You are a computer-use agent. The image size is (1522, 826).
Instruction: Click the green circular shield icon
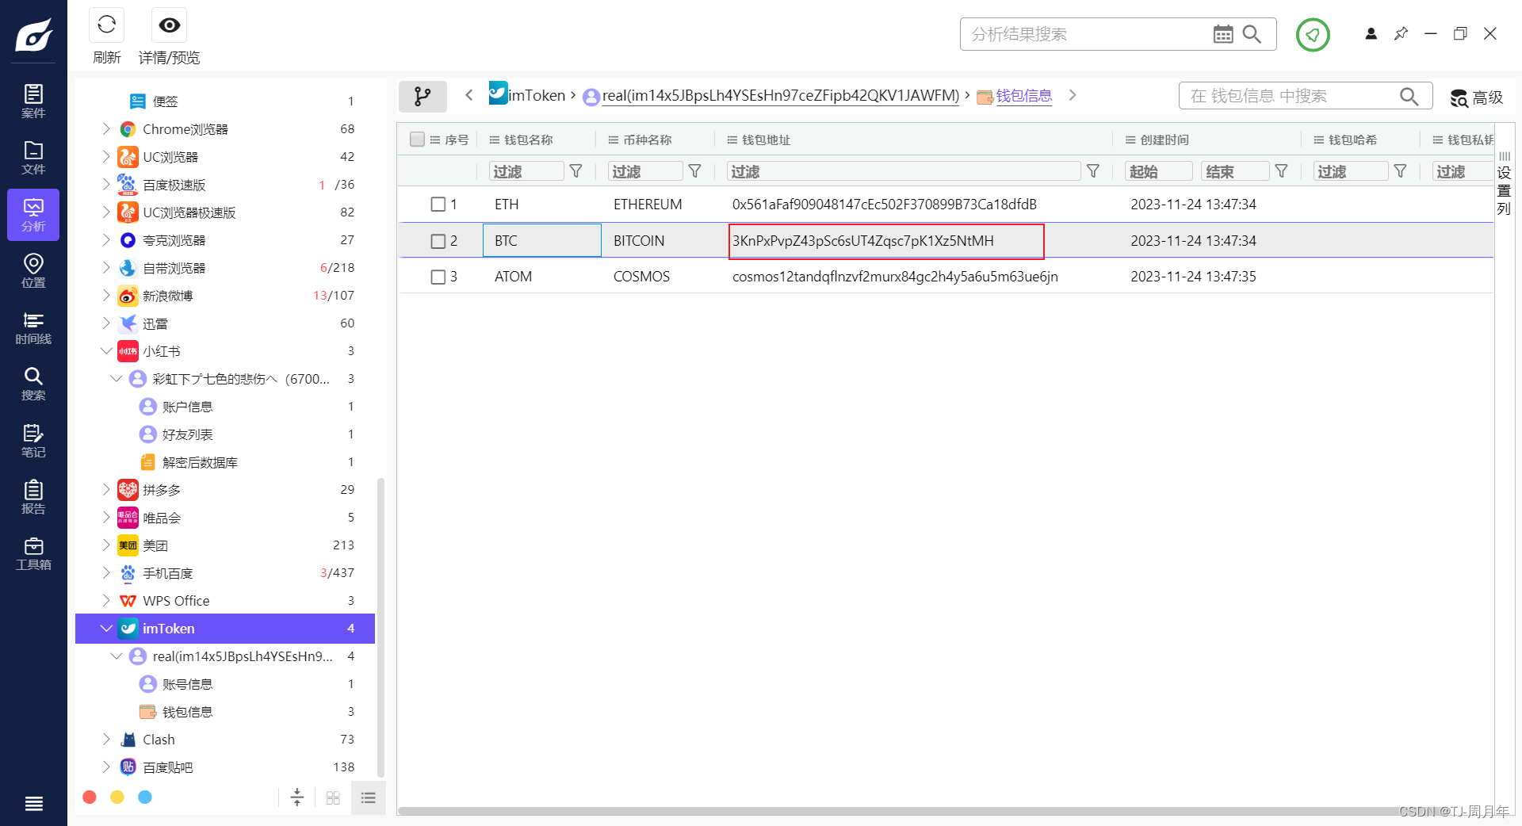click(1313, 35)
